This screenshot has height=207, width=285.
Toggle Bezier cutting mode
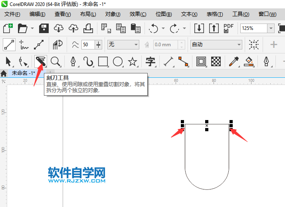(x=39, y=45)
